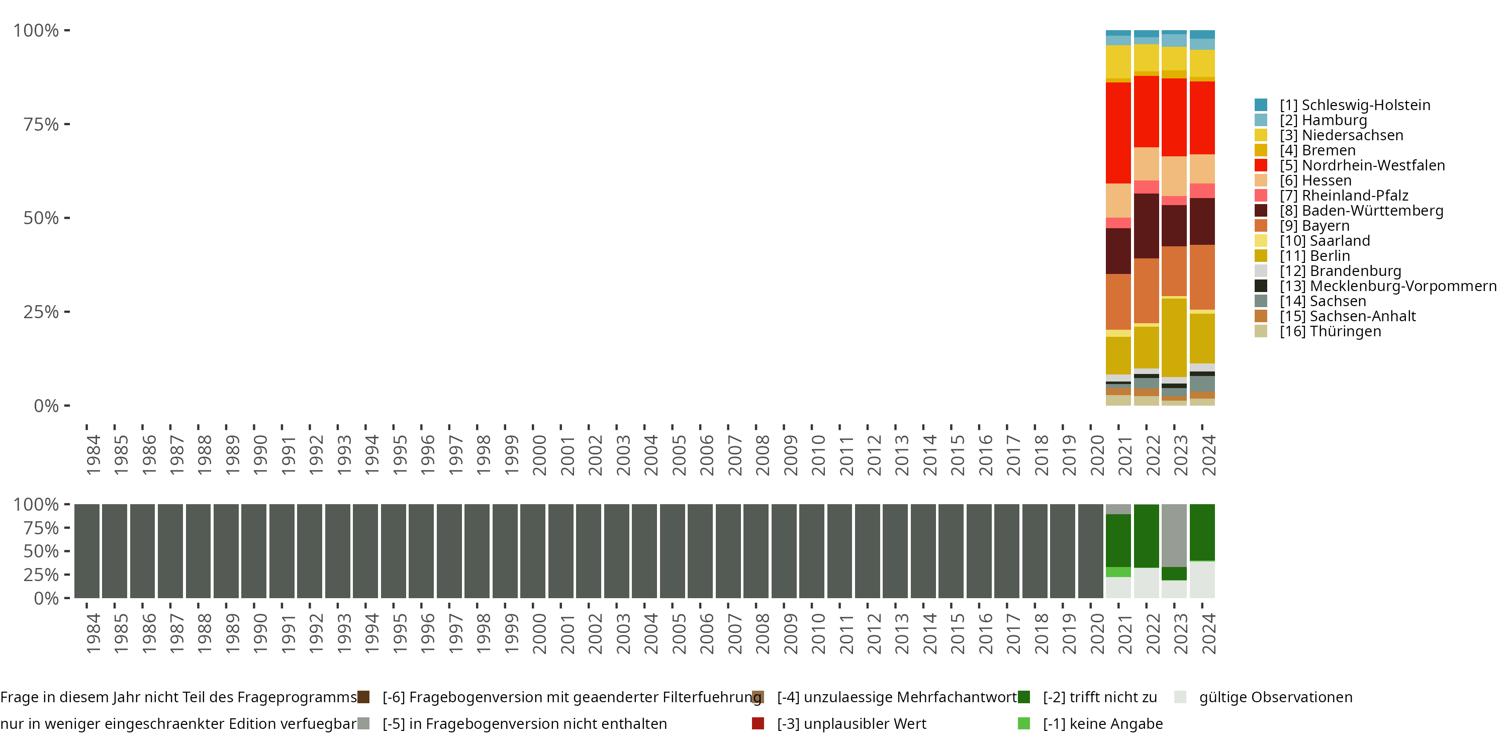Click the 50% tick label on upper chart
1508x754 pixels.
41,218
